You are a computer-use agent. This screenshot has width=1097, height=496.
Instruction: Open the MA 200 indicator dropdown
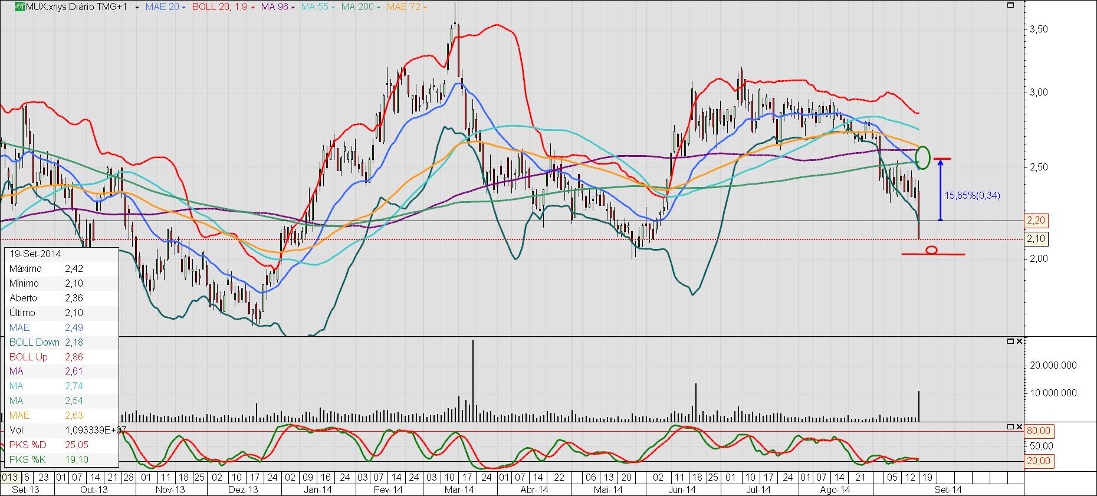(x=378, y=8)
